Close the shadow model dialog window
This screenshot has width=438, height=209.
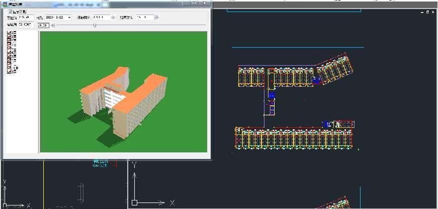(x=205, y=3)
